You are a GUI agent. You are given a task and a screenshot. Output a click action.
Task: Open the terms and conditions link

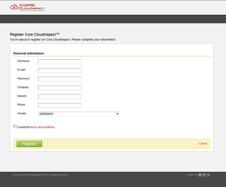pyautogui.click(x=43, y=127)
